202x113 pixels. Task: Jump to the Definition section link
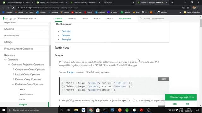click(66, 31)
